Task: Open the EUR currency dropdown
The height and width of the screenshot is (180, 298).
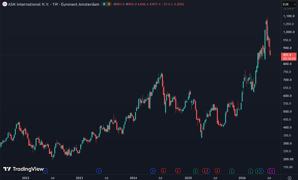Action: click(289, 4)
